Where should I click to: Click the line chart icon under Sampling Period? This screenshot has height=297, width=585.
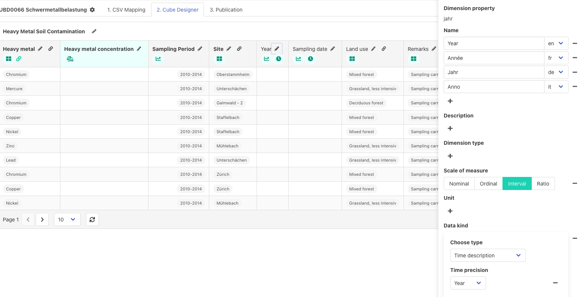[x=158, y=59]
